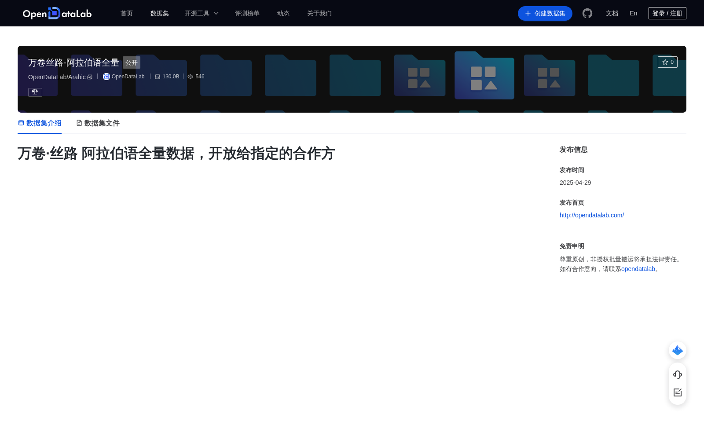
Task: Click the 130.0B storage size icon
Action: (x=158, y=77)
